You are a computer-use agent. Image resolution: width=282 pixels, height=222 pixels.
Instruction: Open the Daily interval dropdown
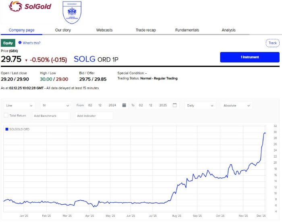(x=200, y=106)
